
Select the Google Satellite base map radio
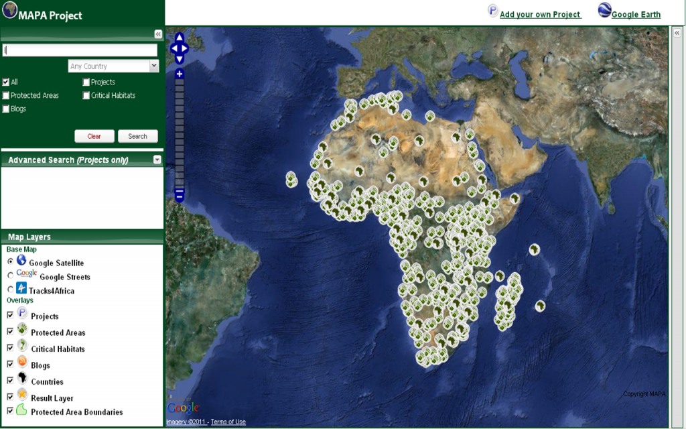coord(11,261)
